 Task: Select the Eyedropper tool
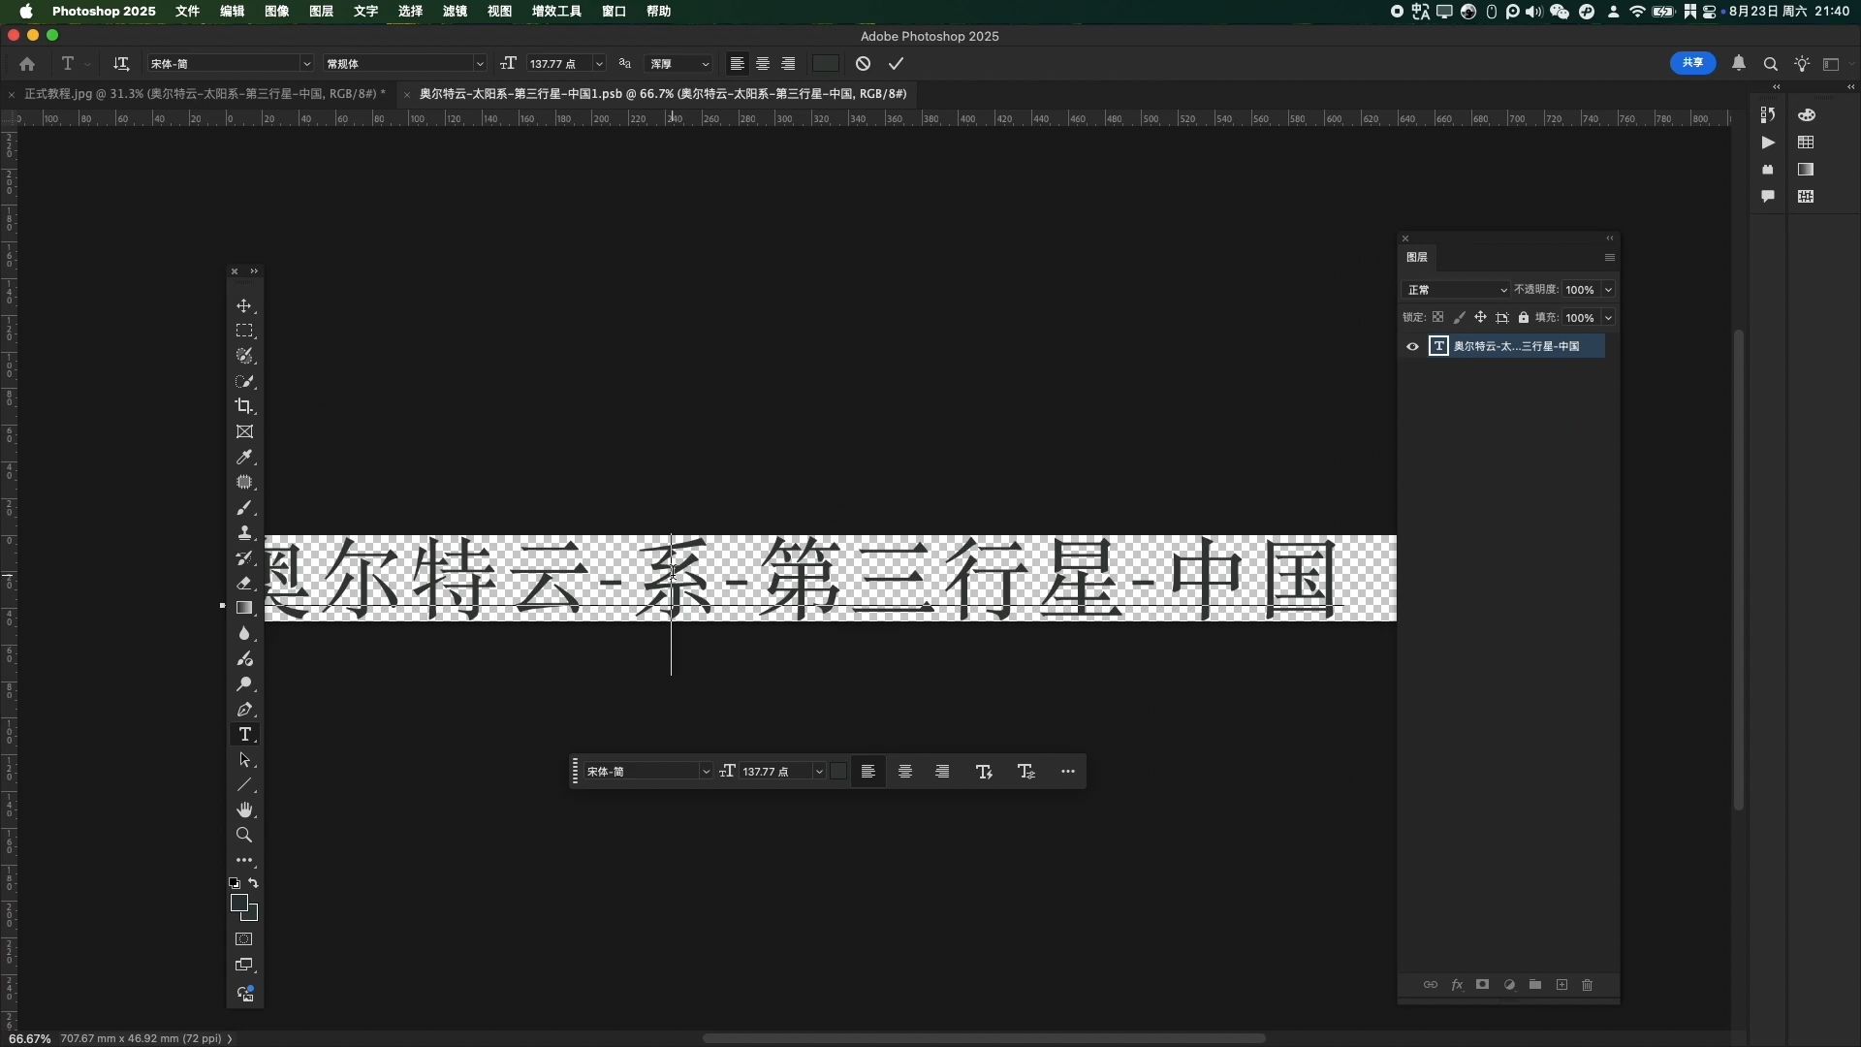click(x=244, y=458)
